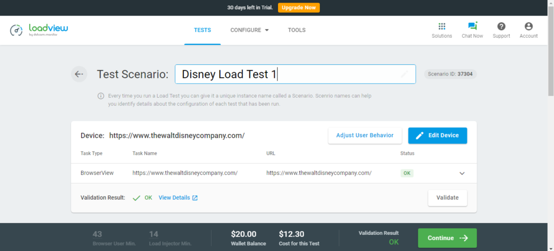The image size is (554, 251).
Task: Click the Status column header
Action: pos(407,153)
